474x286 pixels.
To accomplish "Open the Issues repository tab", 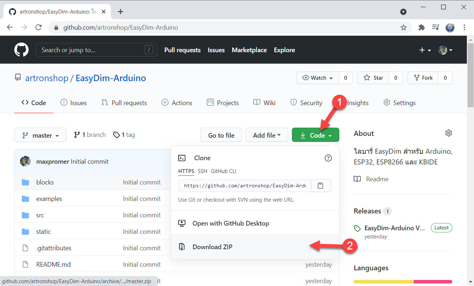I will tap(74, 103).
